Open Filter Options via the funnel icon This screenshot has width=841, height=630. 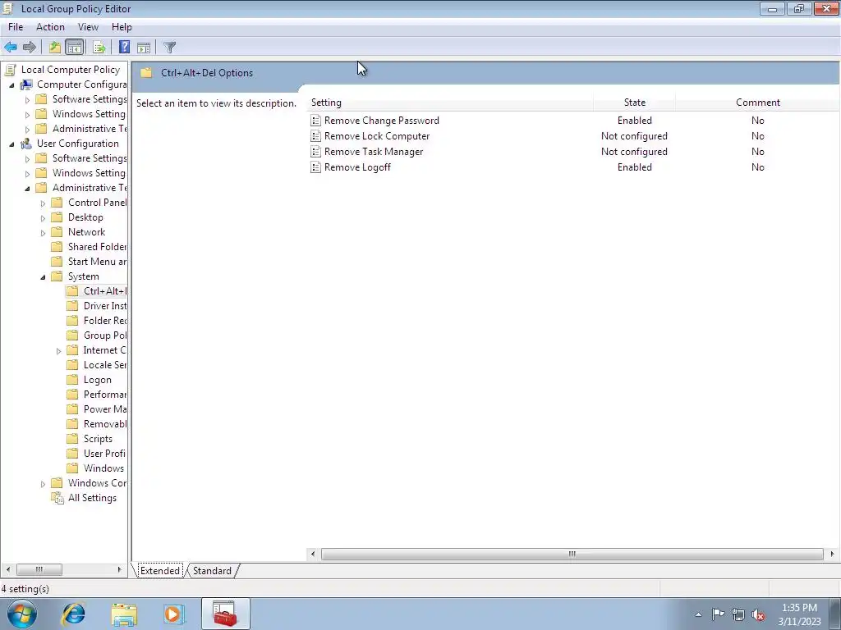point(169,47)
